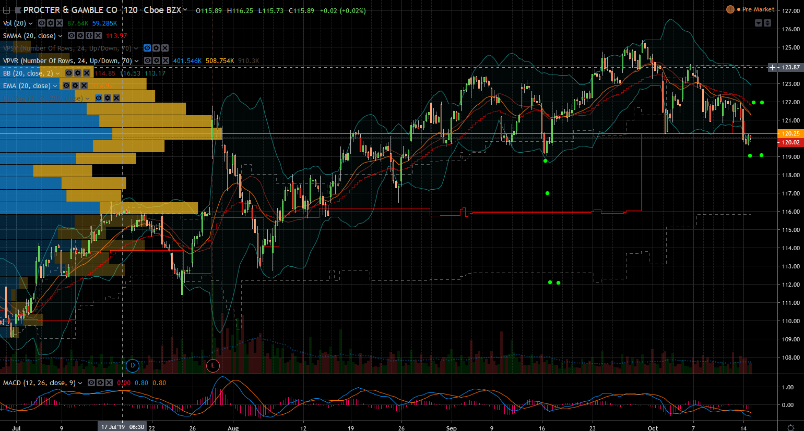Image resolution: width=804 pixels, height=431 pixels.
Task: Click the red 120.02 price label
Action: tap(791, 142)
